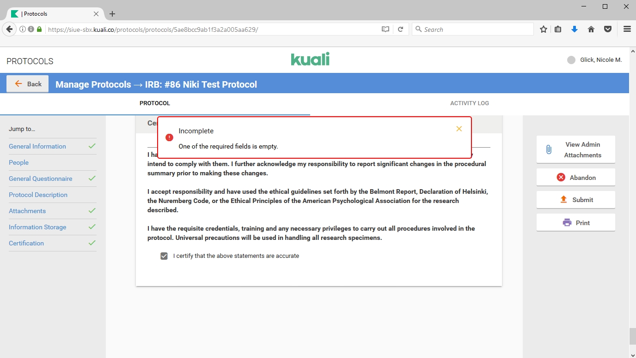Click the Kuali logo in header

pyautogui.click(x=310, y=60)
